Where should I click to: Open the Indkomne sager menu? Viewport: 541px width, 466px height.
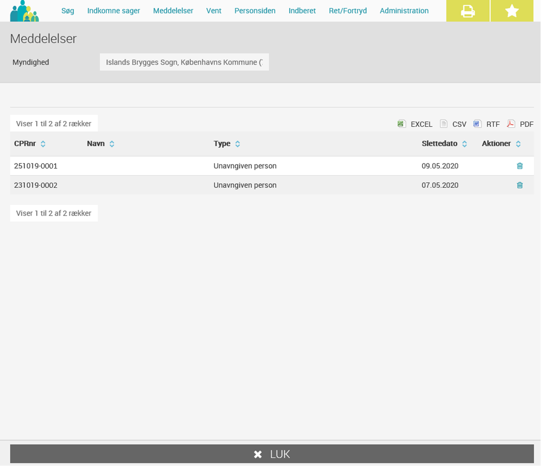click(x=113, y=11)
